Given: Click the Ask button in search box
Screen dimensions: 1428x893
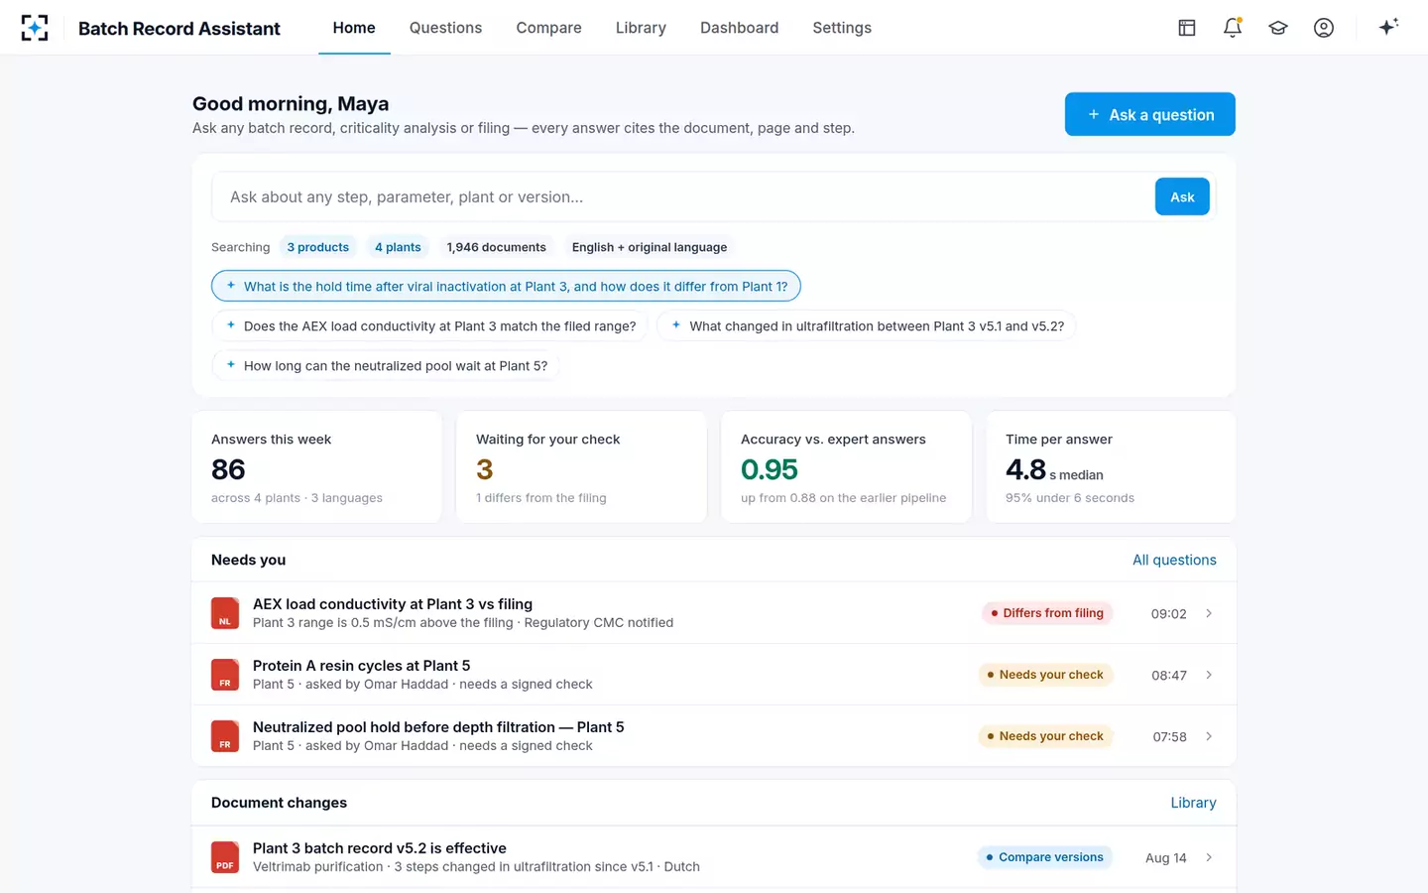Looking at the screenshot, I should pos(1182,196).
